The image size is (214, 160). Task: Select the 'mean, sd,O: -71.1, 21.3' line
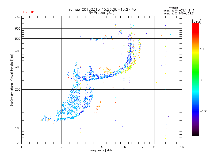pos(178,10)
